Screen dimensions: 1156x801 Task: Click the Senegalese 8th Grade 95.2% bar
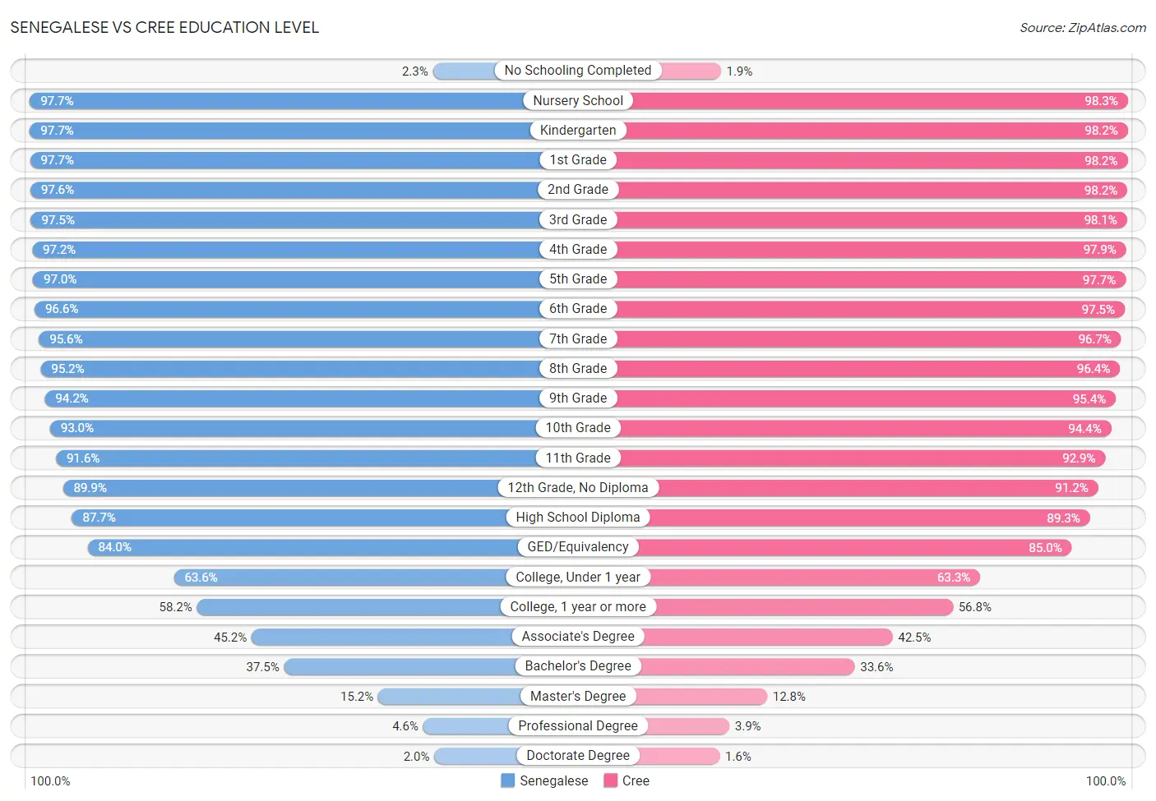(x=310, y=369)
